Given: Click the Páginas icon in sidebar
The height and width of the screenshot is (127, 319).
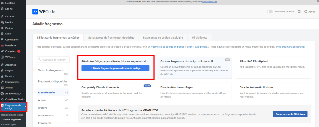Looking at the screenshot, I should [2, 28].
